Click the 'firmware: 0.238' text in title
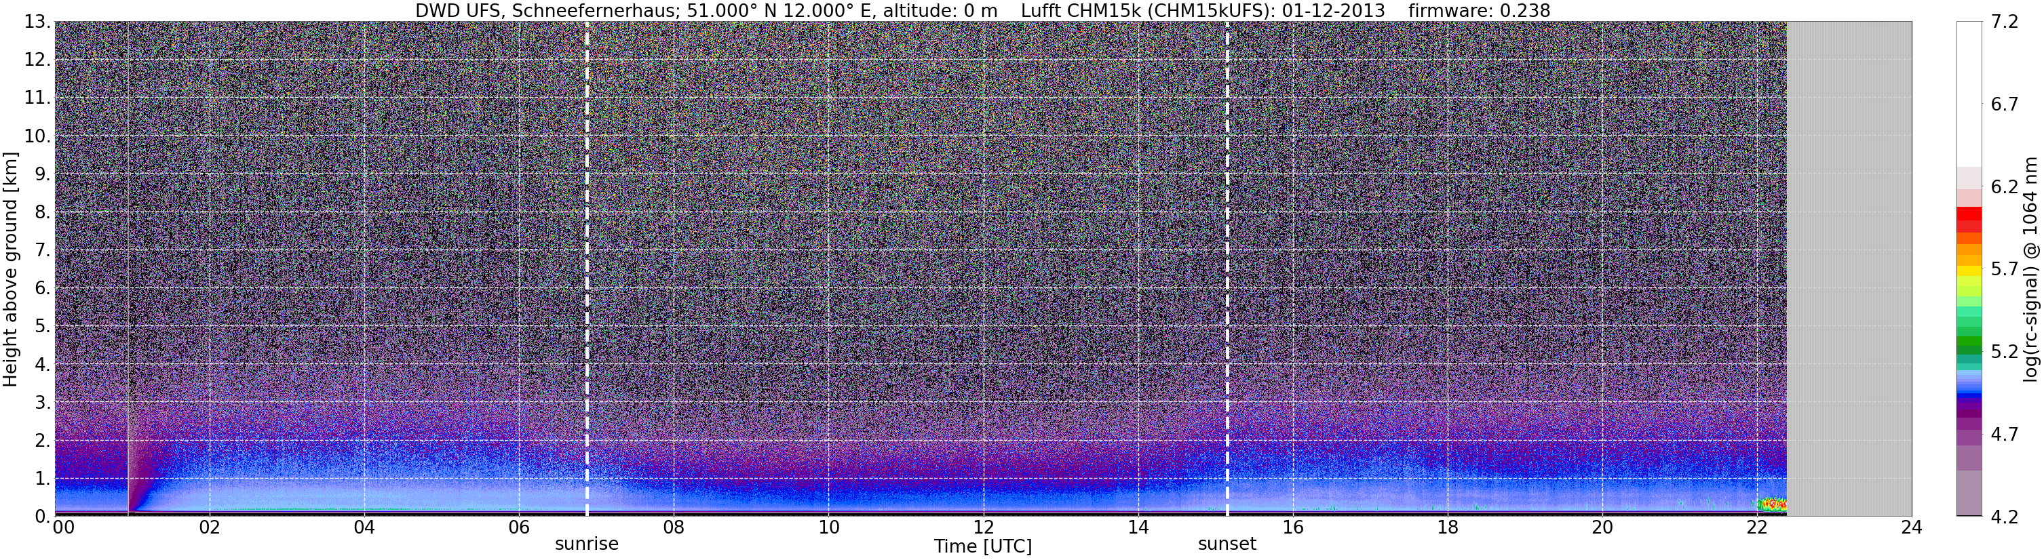The height and width of the screenshot is (560, 2044). pyautogui.click(x=1479, y=11)
